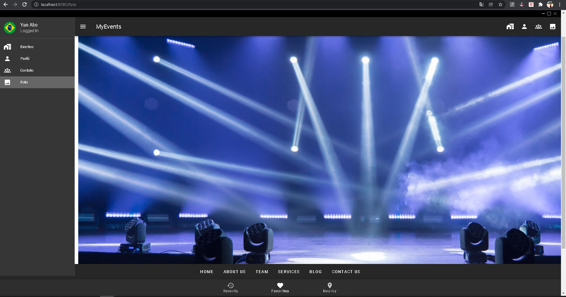Click the translate page icon in address bar
The image size is (566, 297).
coord(482,4)
